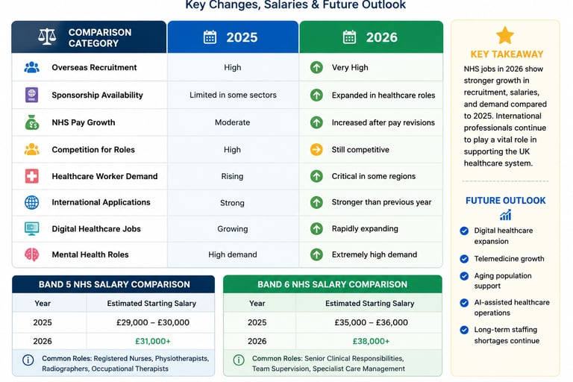
Task: Click the up arrow next to Critical in some regions
Action: pos(316,176)
